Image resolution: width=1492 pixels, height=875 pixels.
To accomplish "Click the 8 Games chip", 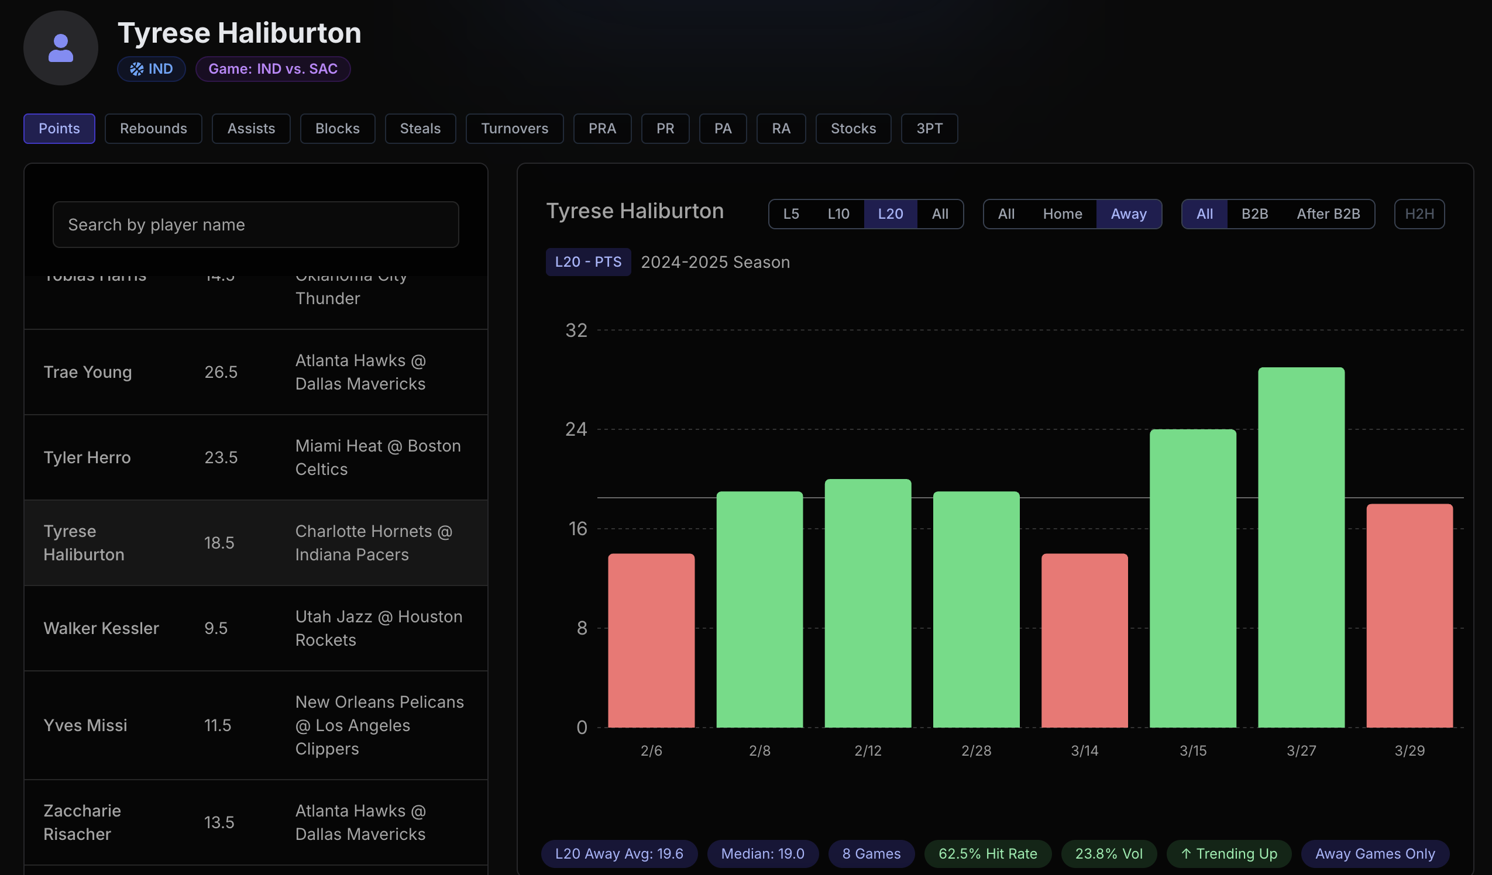I will point(872,854).
